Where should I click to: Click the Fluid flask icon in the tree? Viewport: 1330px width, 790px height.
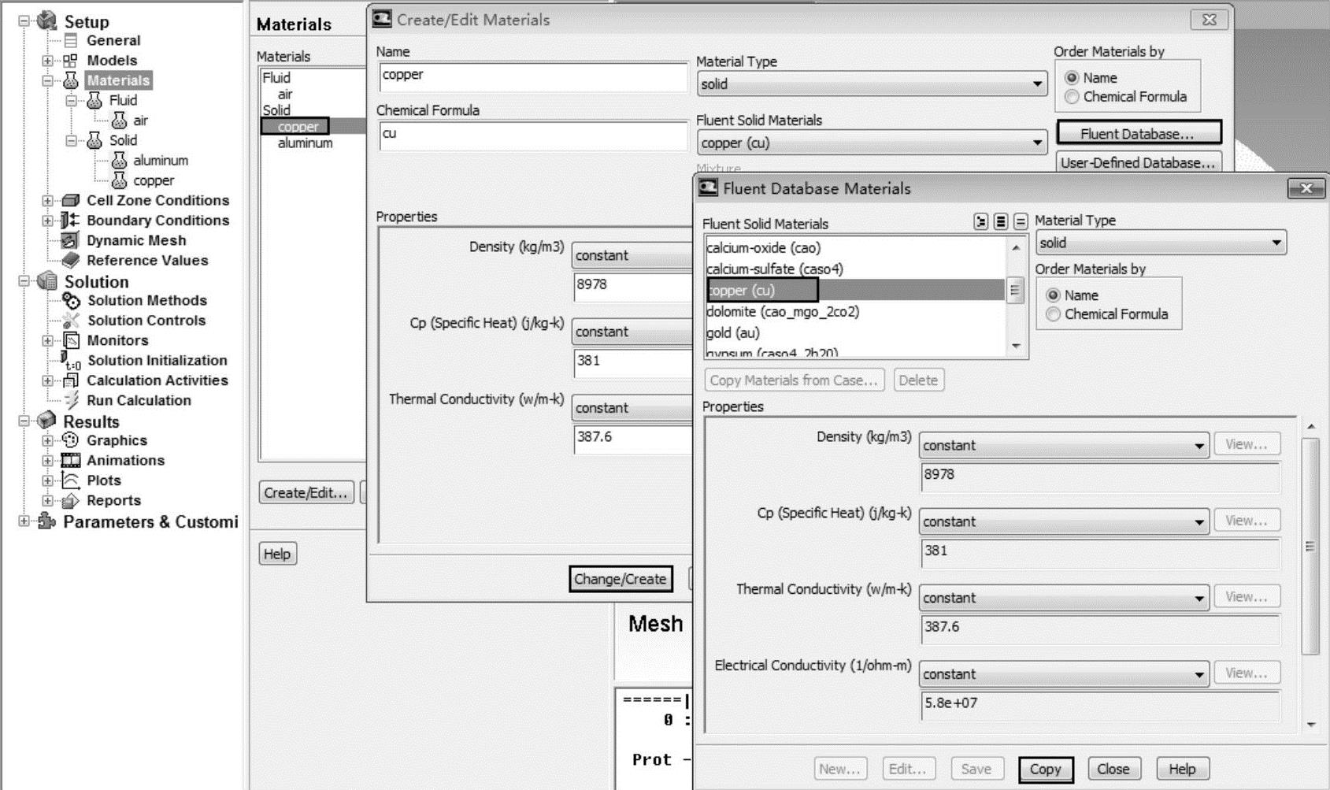[x=94, y=100]
